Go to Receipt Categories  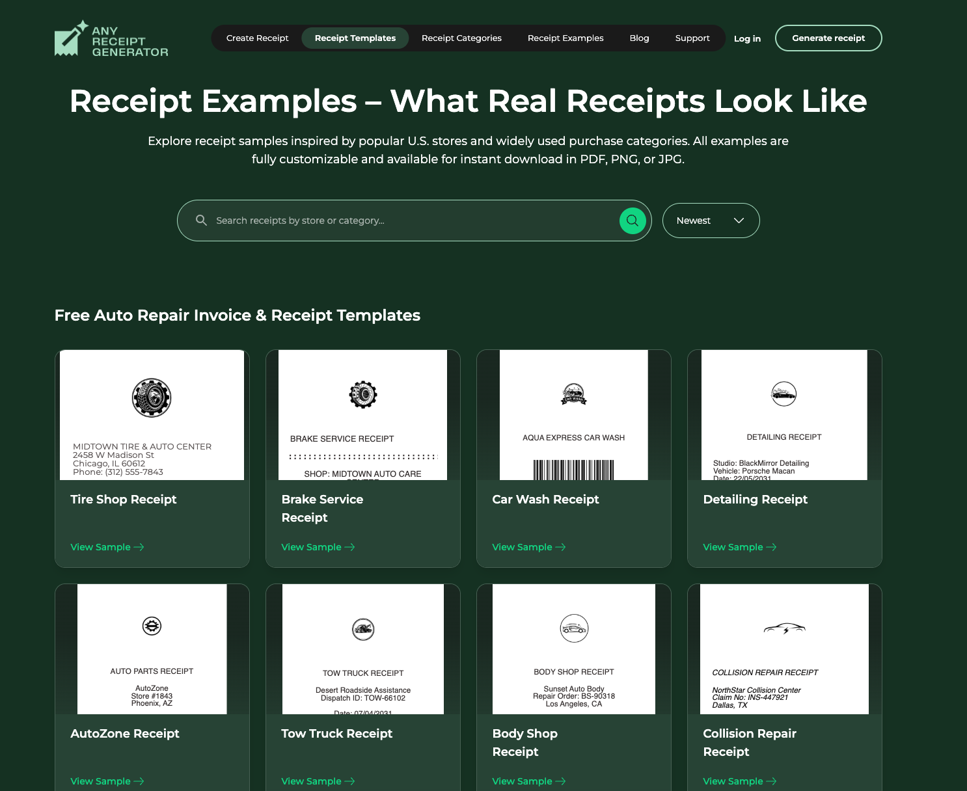pyautogui.click(x=461, y=38)
